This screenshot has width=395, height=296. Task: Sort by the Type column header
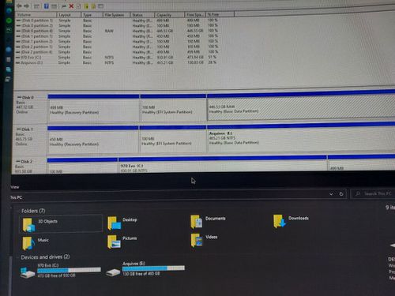point(92,15)
